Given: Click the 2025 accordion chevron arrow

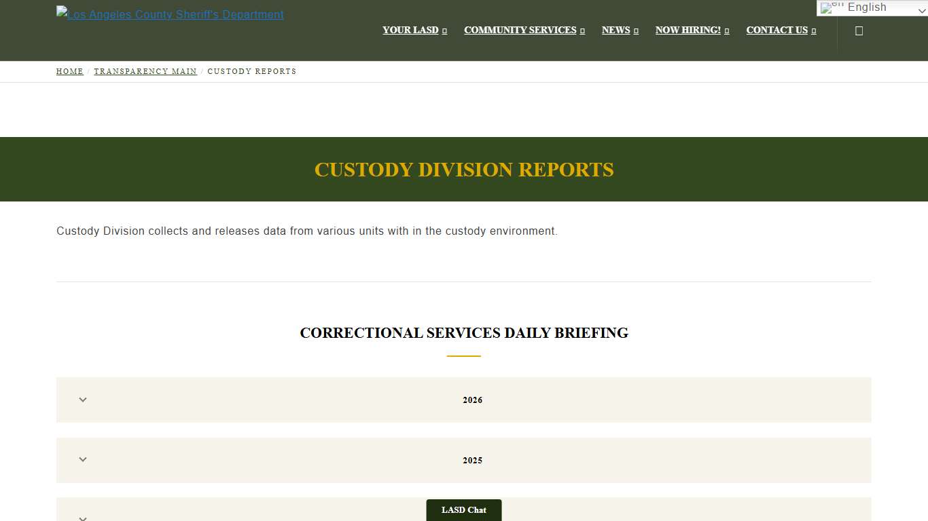Looking at the screenshot, I should [x=82, y=460].
